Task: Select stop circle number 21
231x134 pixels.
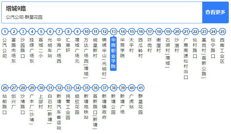Action: [x=186, y=31]
